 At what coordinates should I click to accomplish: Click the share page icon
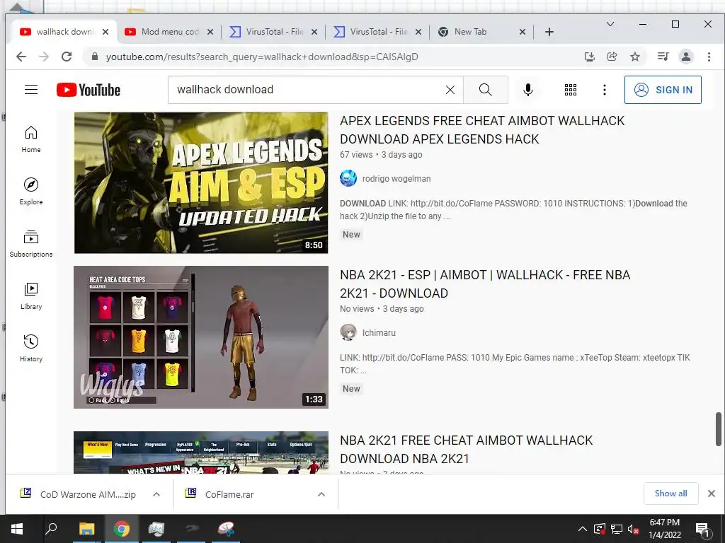coord(612,57)
